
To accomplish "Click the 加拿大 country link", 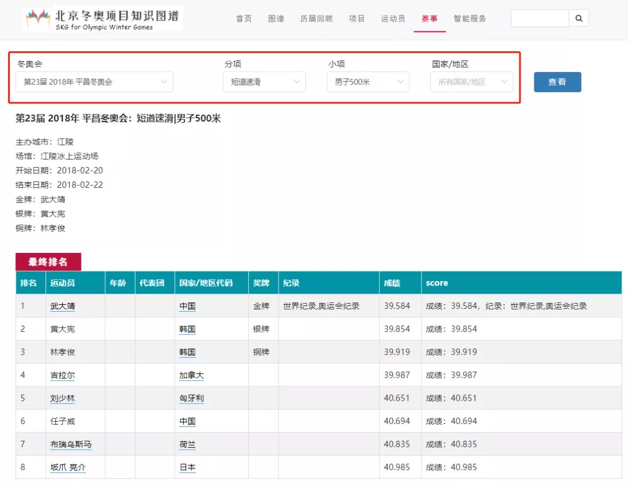I will [191, 375].
